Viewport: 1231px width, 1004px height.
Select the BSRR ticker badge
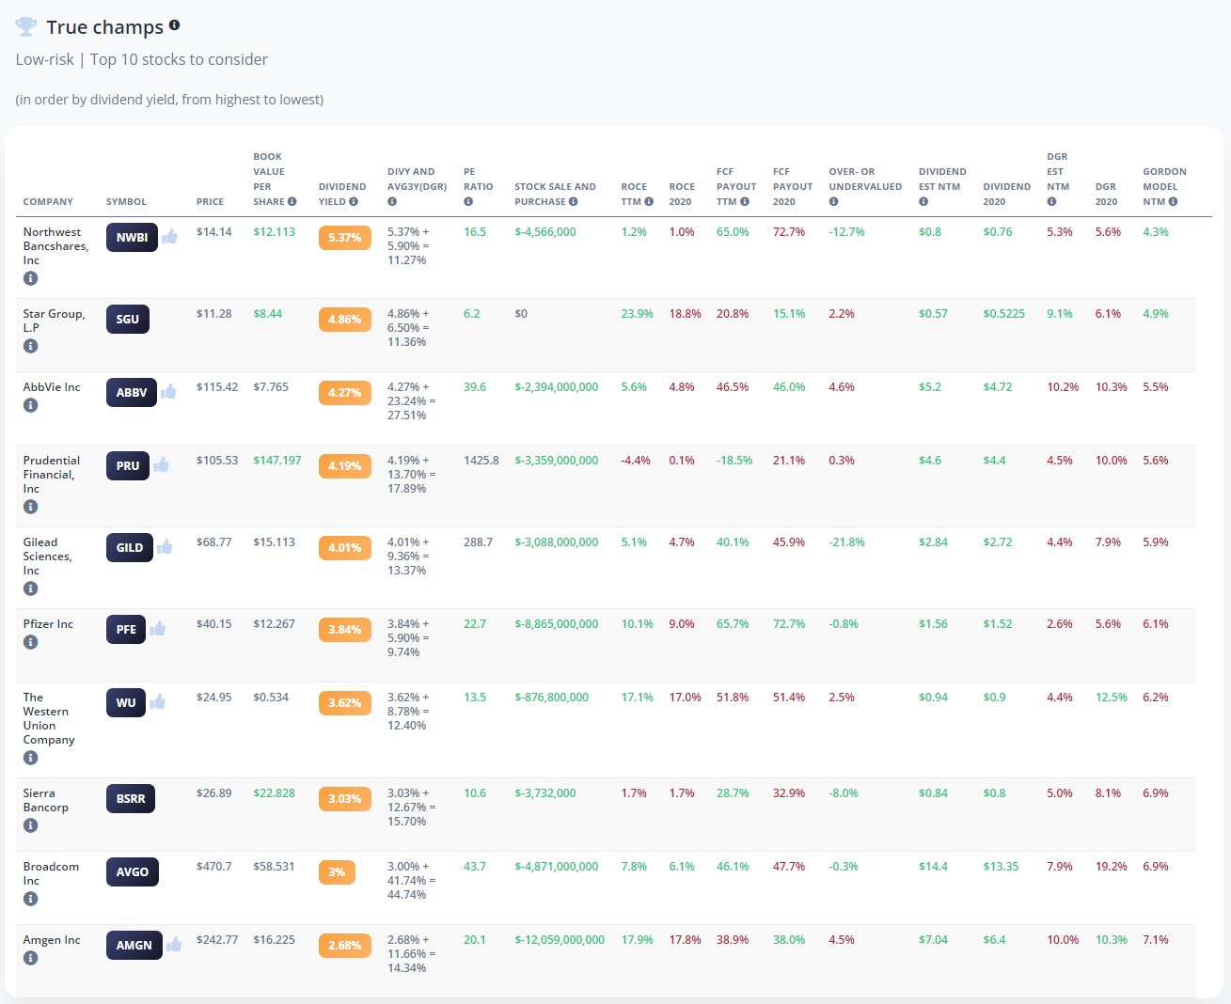tap(131, 799)
